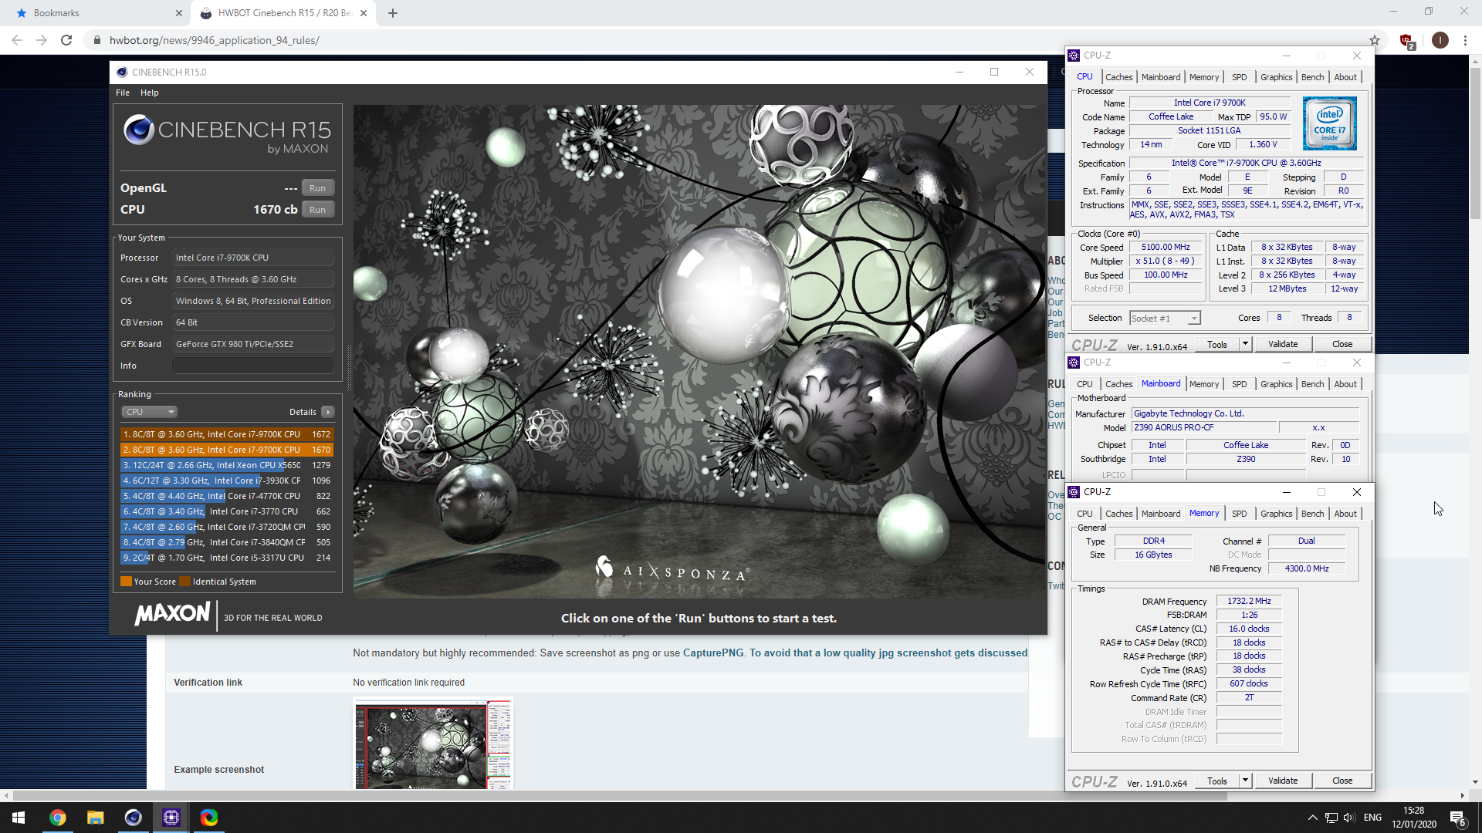Run the OpenGL benchmark
The height and width of the screenshot is (833, 1482).
317,188
